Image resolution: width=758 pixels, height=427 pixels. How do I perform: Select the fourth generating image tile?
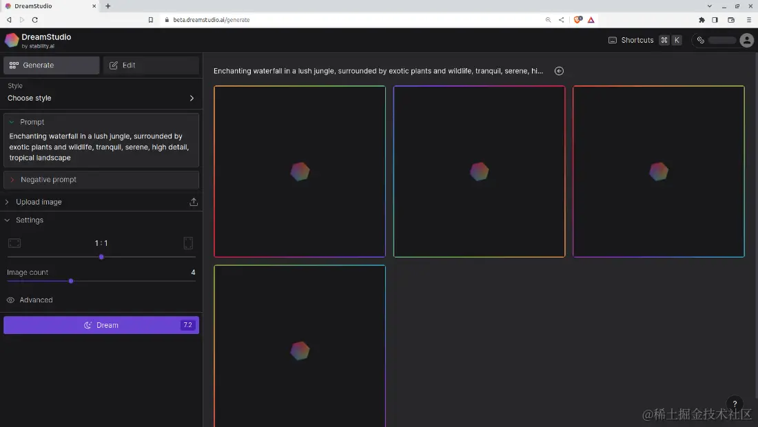300,346
